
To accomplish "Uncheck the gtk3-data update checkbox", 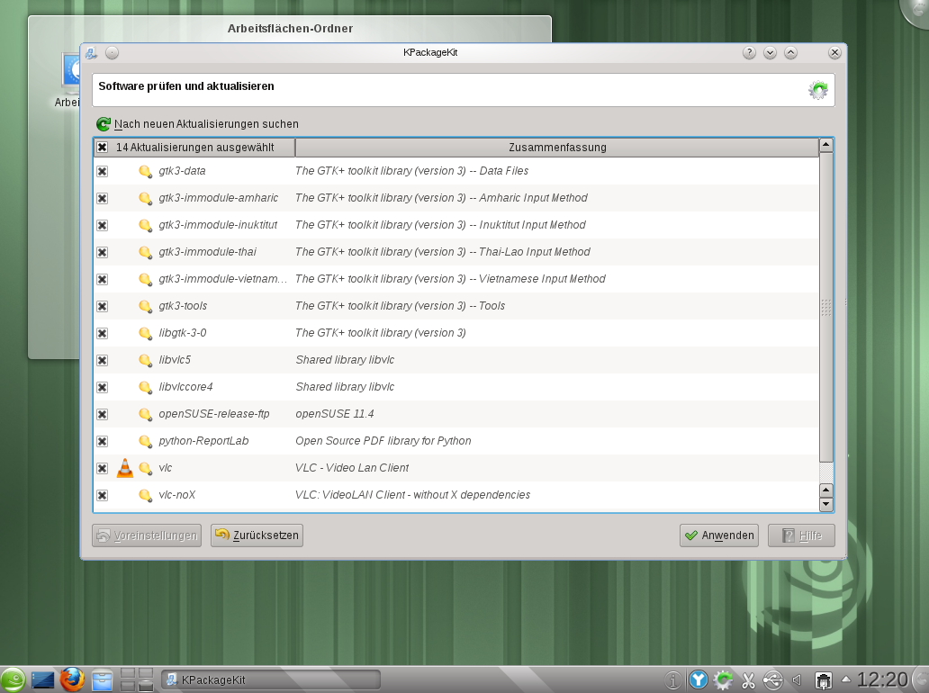I will (x=103, y=171).
